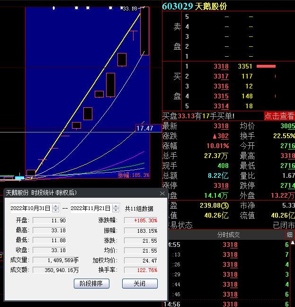Increase the end date with its up arrow
Viewport: 295px width, 307px height.
coord(116,206)
